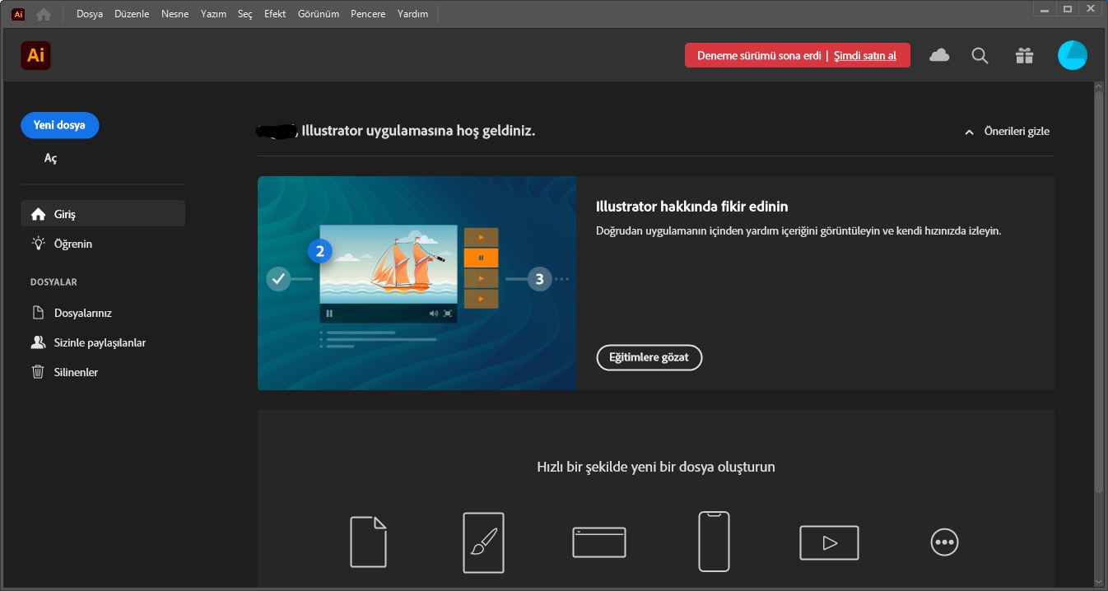Click the tutorial sailboat illustration thumbnail
This screenshot has width=1108, height=591.
click(417, 282)
